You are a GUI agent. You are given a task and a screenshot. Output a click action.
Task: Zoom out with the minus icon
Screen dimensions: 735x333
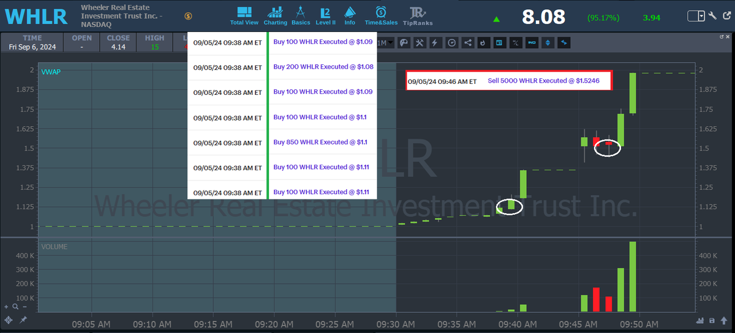coord(24,306)
